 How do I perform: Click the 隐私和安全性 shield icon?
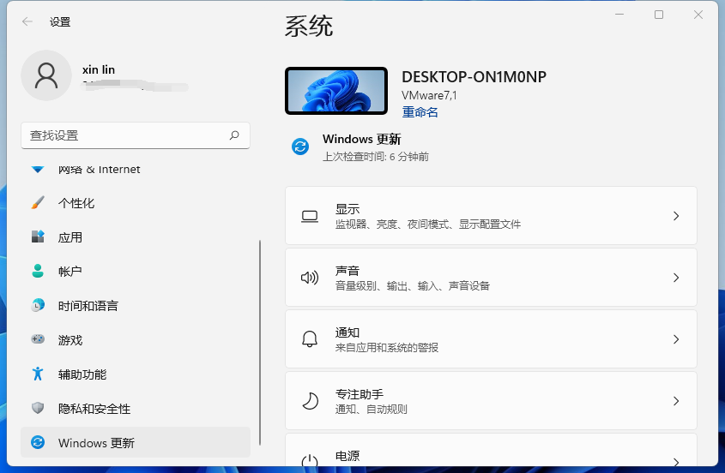(x=38, y=409)
